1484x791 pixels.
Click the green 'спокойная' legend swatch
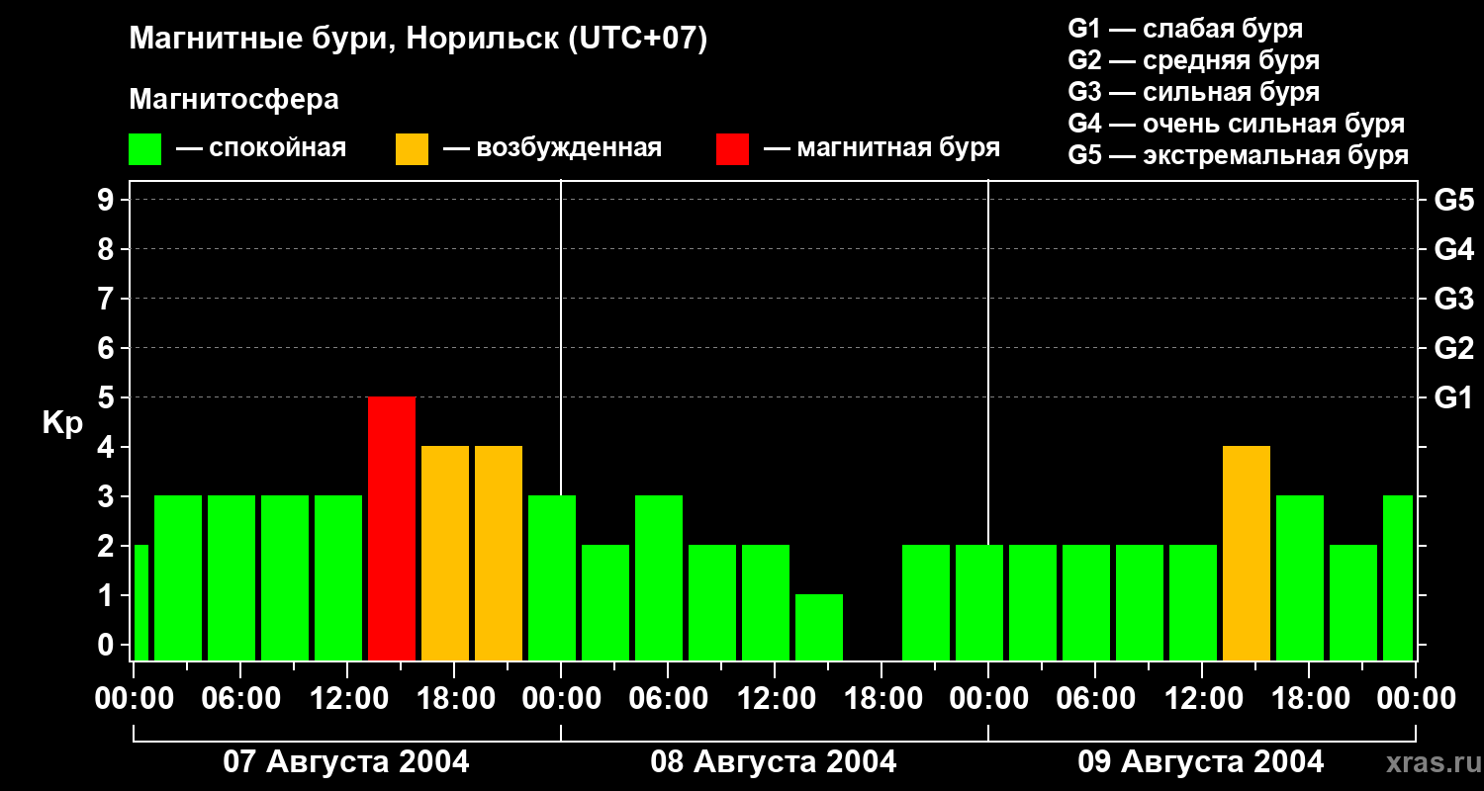pyautogui.click(x=145, y=149)
